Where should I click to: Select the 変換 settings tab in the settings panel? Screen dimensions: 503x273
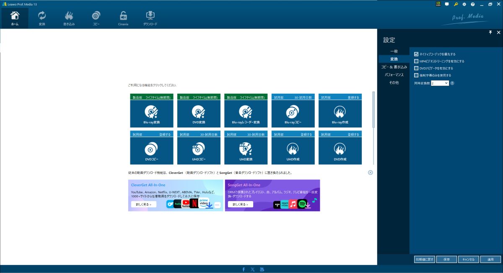pos(394,59)
